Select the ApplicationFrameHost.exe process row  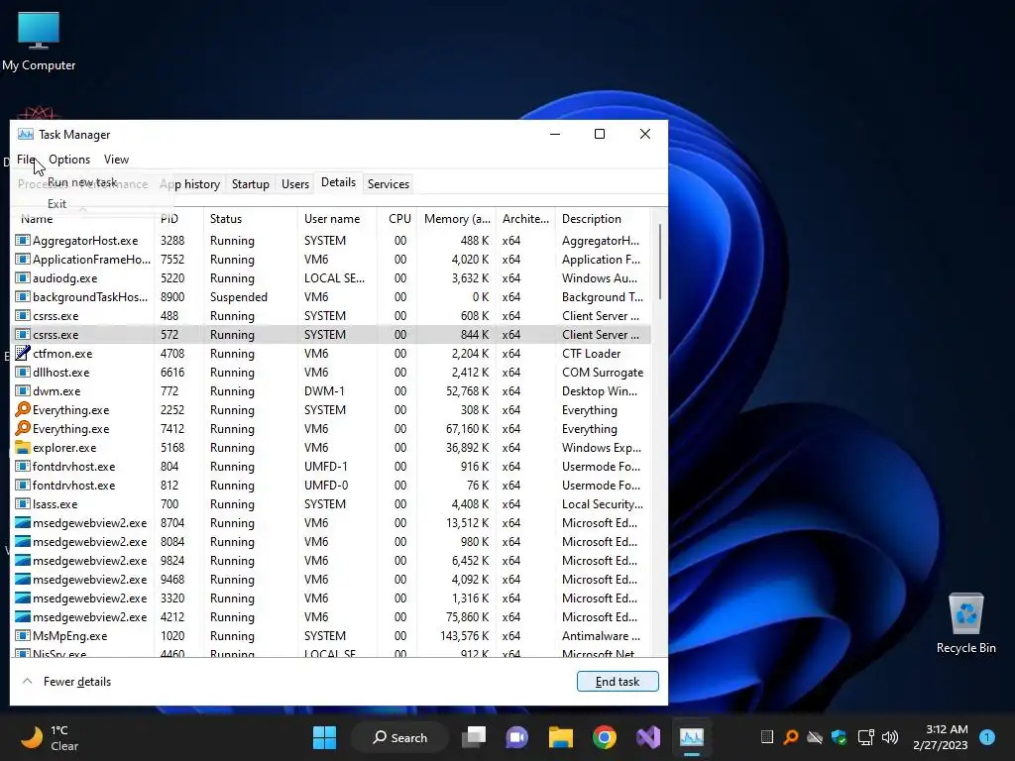point(331,260)
